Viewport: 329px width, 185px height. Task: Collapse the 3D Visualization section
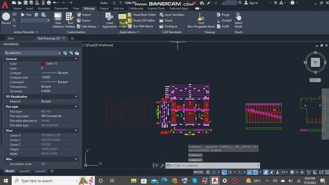coord(76,97)
